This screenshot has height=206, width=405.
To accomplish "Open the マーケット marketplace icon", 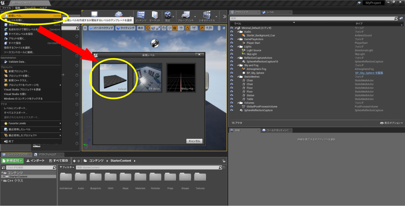I will [x=155, y=17].
